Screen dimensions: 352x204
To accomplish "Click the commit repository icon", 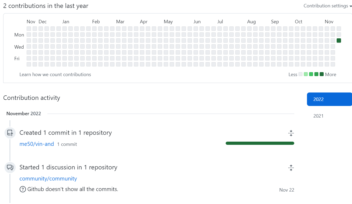I will point(10,133).
